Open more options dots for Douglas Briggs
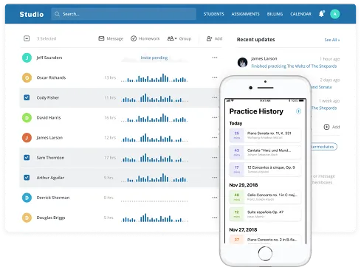The image size is (361, 267). click(x=215, y=218)
